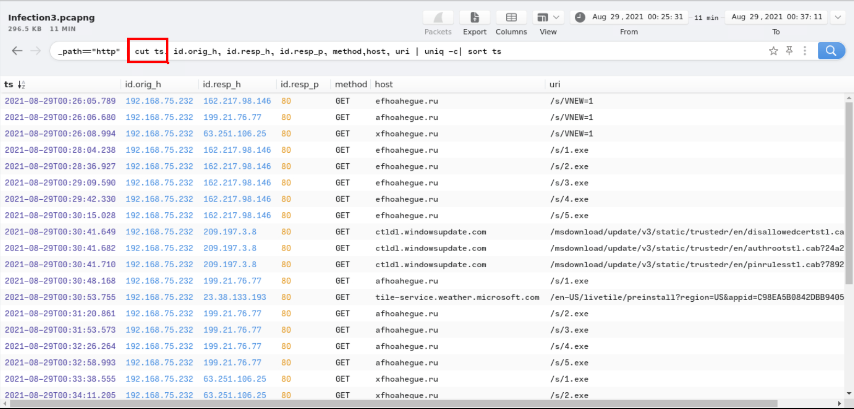Screen dimensions: 854x409
Task: Click the Packets shark fin icon
Action: pos(438,18)
